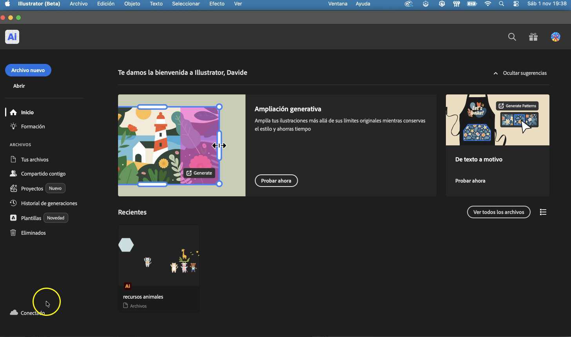This screenshot has height=337, width=571.
Task: Open the Ventana menu
Action: pyautogui.click(x=337, y=4)
